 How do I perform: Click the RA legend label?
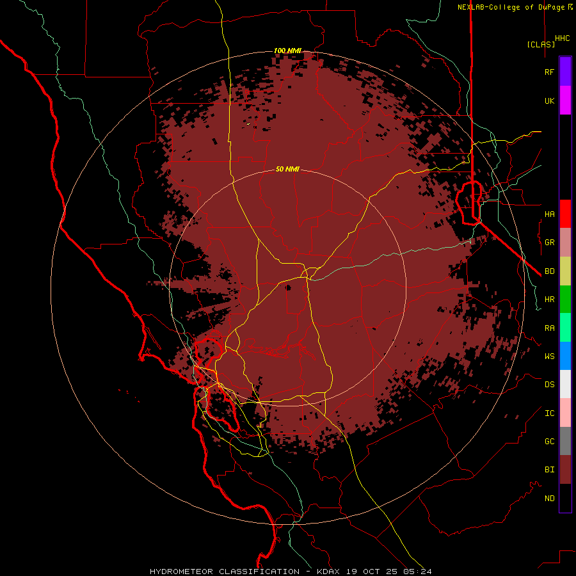click(x=549, y=328)
